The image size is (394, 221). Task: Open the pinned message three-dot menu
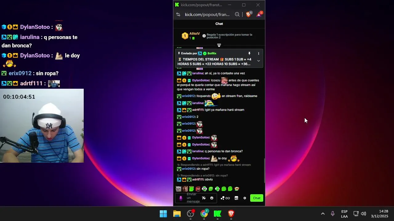point(259,53)
